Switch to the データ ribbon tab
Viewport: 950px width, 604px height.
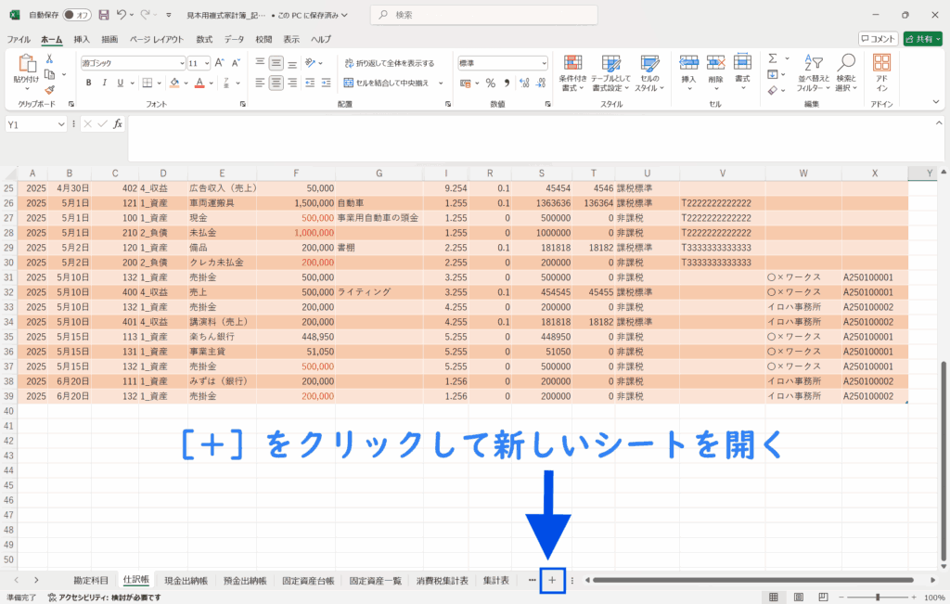234,39
